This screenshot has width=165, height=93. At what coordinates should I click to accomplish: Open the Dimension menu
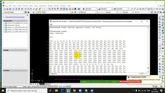(x=43, y=6)
